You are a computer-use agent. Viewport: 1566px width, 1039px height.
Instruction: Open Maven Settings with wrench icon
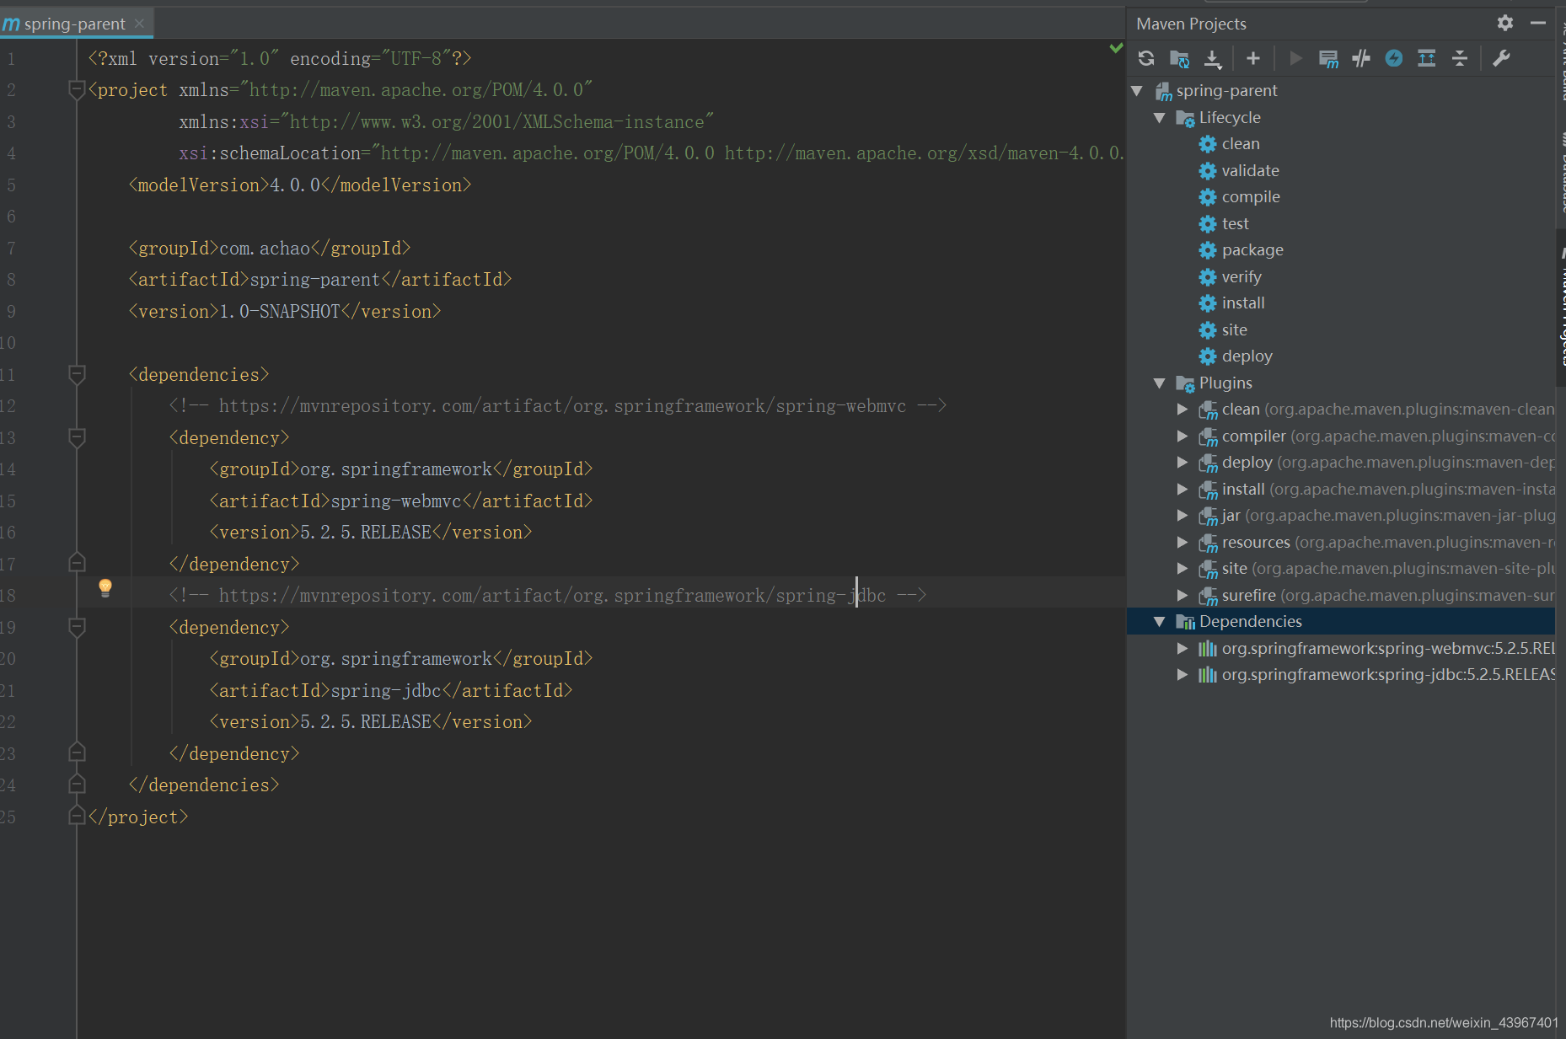[x=1501, y=58]
